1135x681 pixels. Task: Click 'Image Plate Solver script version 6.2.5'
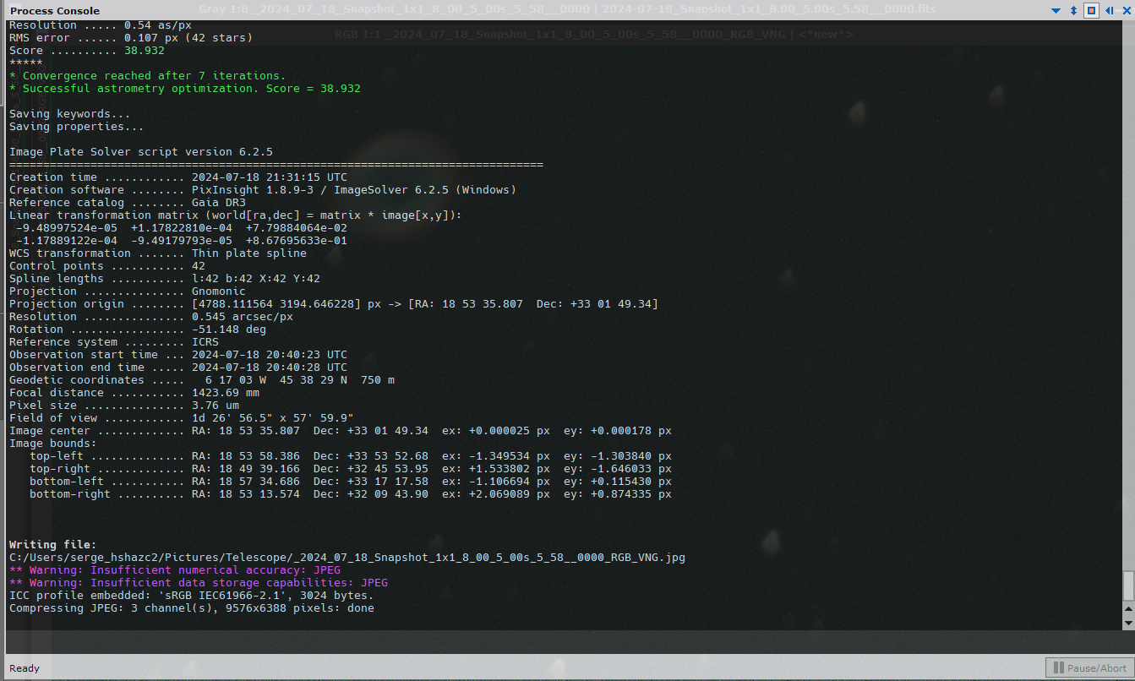tap(141, 152)
